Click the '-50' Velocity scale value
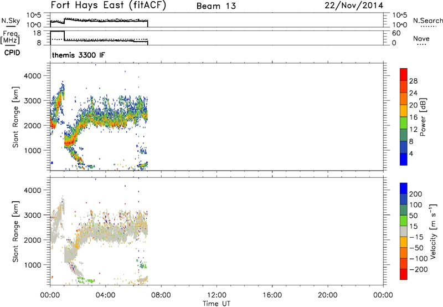The width and height of the screenshot is (443, 307). click(416, 248)
